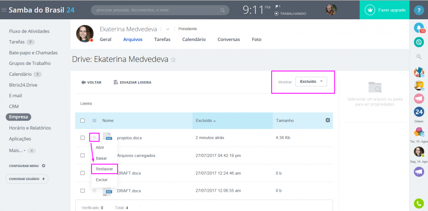Switch to the Arquivos tab

(133, 39)
